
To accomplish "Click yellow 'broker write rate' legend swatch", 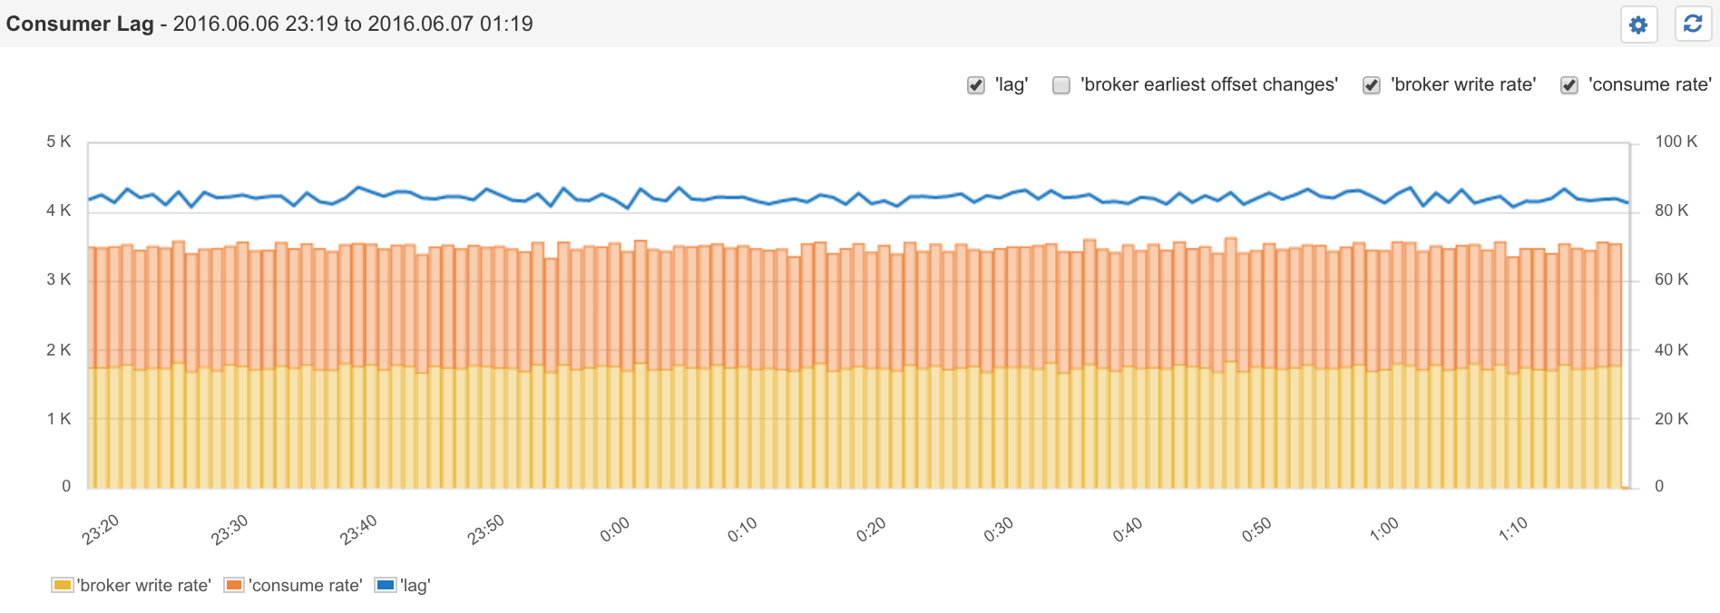I will (62, 585).
